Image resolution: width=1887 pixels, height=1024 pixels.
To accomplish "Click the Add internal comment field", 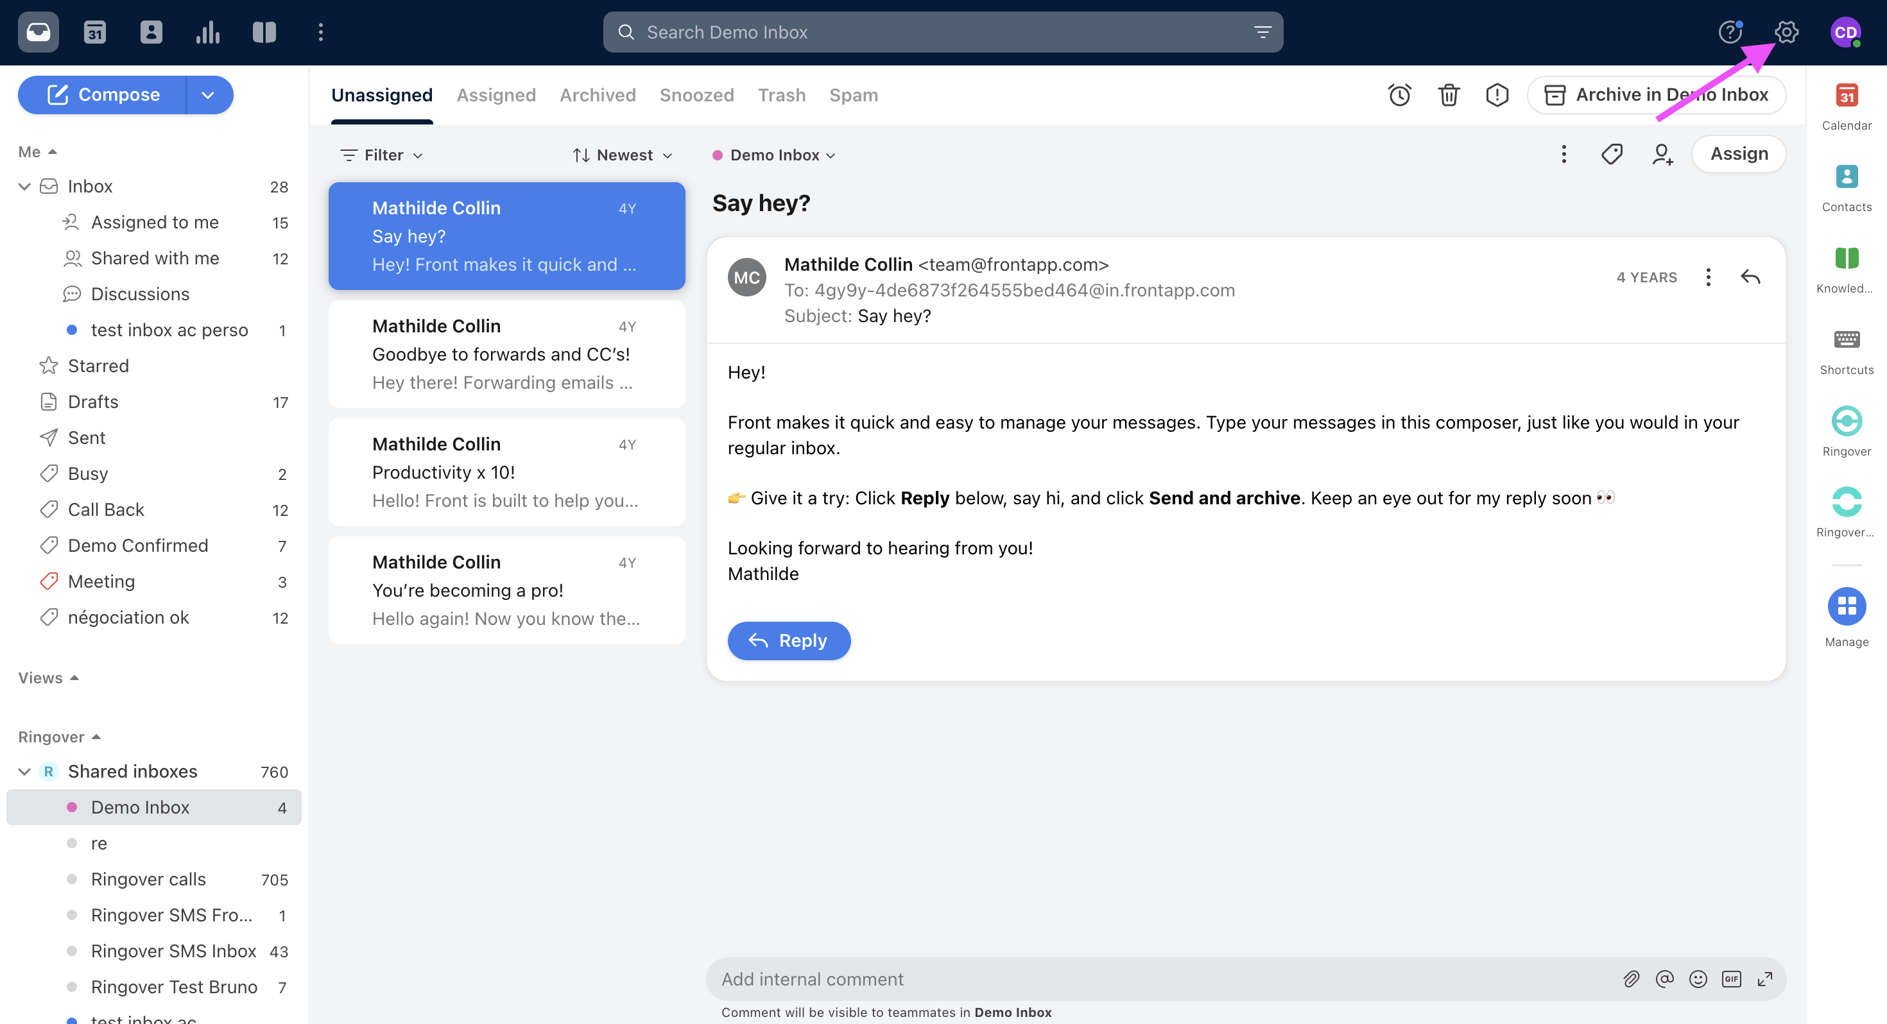I will point(1165,978).
